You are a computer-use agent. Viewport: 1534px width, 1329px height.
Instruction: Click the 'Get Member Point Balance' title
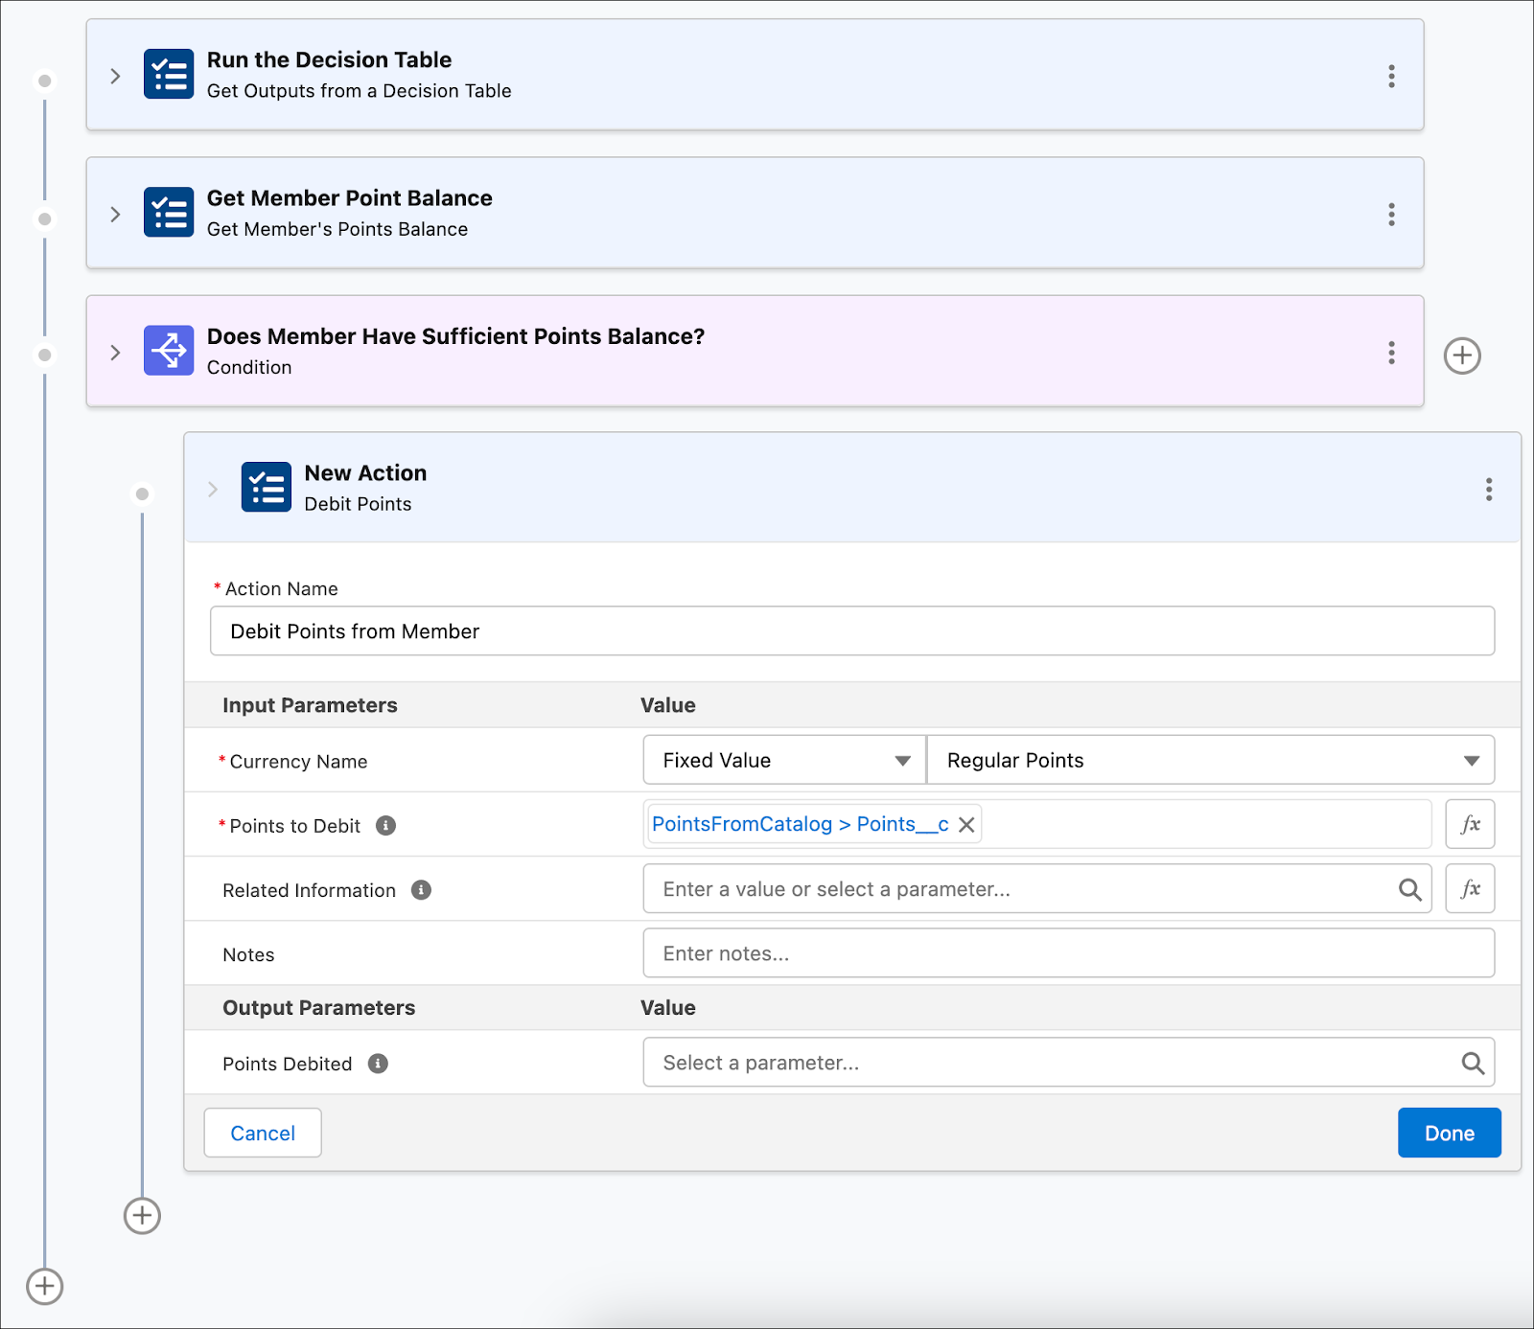tap(349, 197)
